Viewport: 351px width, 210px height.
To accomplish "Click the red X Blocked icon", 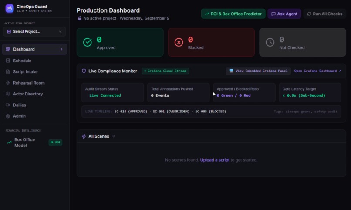I will (x=179, y=42).
